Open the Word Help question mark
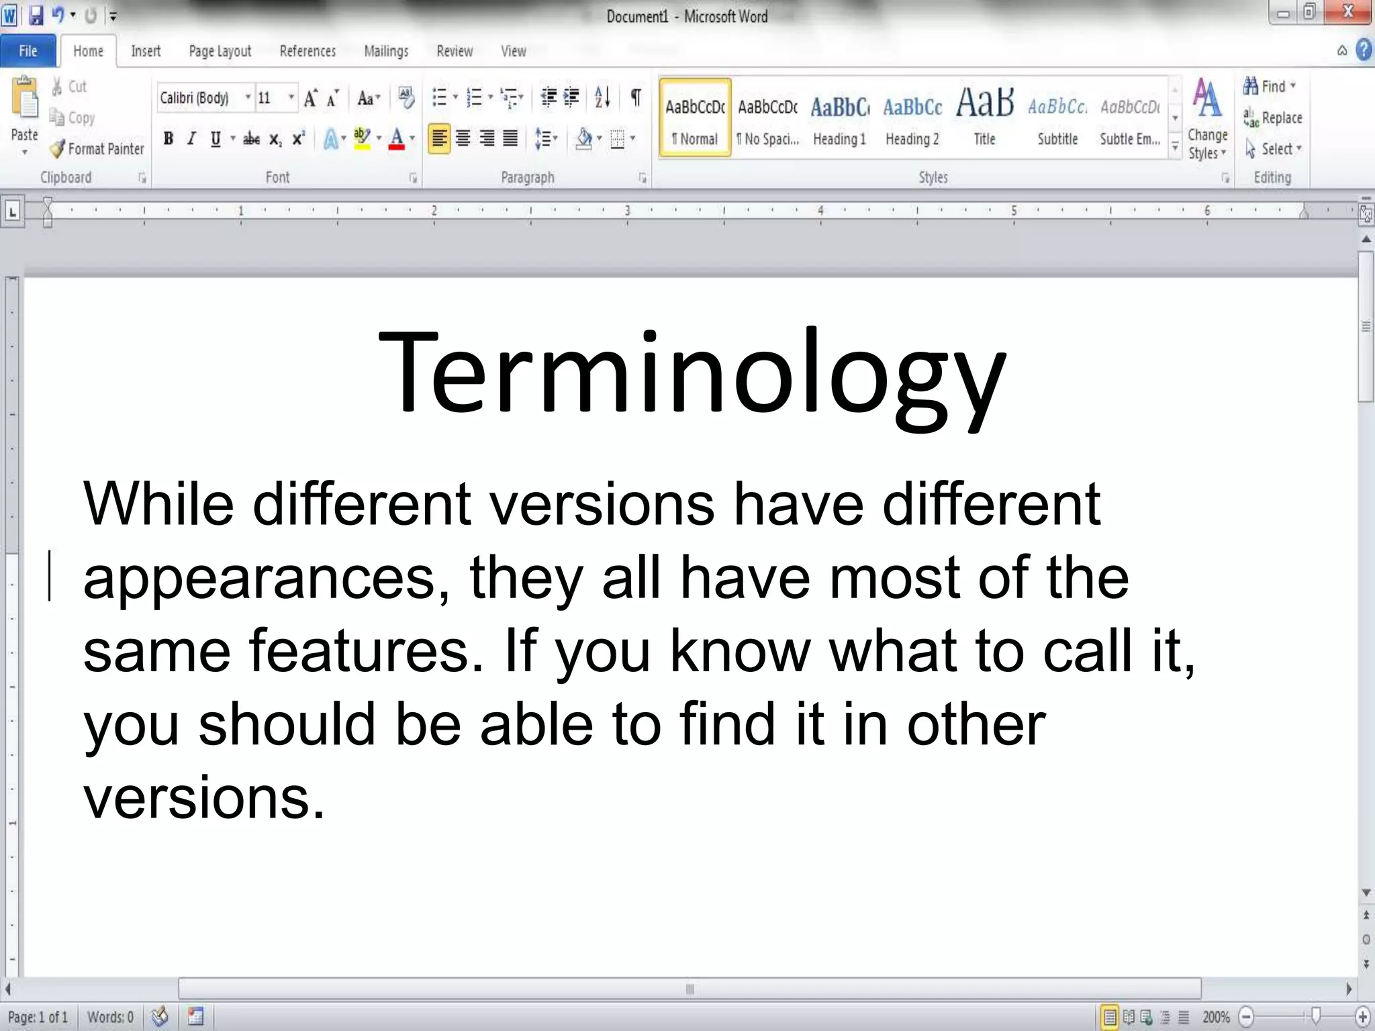 (x=1364, y=50)
